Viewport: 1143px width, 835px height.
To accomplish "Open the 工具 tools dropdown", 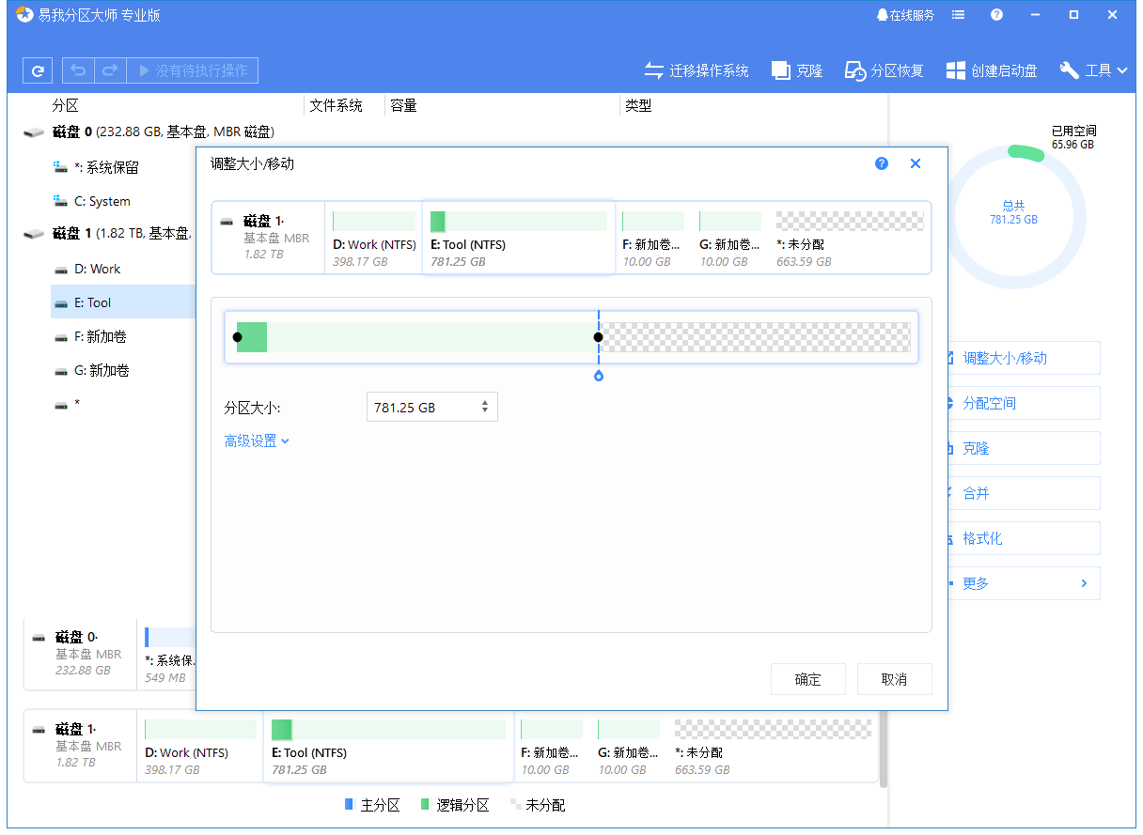I will click(1093, 70).
